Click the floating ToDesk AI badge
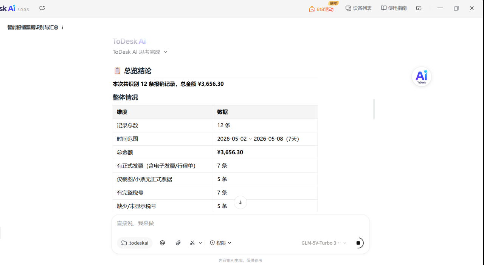484x265 pixels. pyautogui.click(x=422, y=77)
